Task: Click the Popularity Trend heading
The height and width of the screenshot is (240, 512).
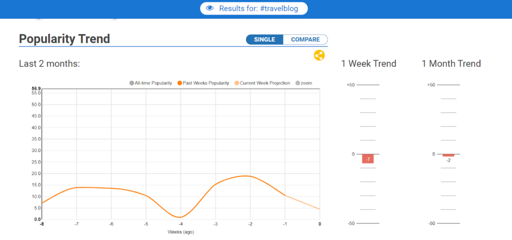Action: 64,39
